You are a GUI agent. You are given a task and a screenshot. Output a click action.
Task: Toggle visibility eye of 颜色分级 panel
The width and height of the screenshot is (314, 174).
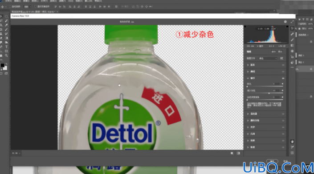coord(283,121)
